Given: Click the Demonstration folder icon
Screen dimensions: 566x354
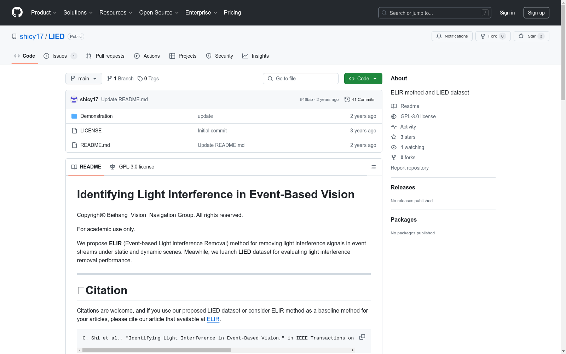Looking at the screenshot, I should point(74,116).
